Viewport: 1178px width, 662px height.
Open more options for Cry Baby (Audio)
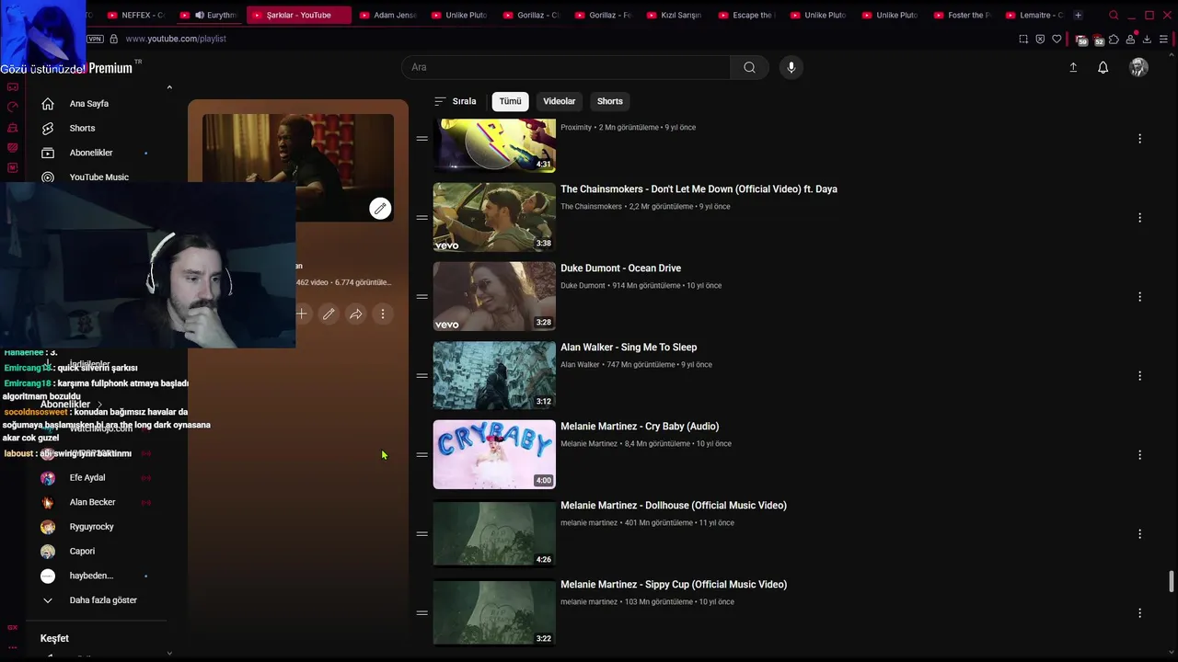coord(1139,455)
